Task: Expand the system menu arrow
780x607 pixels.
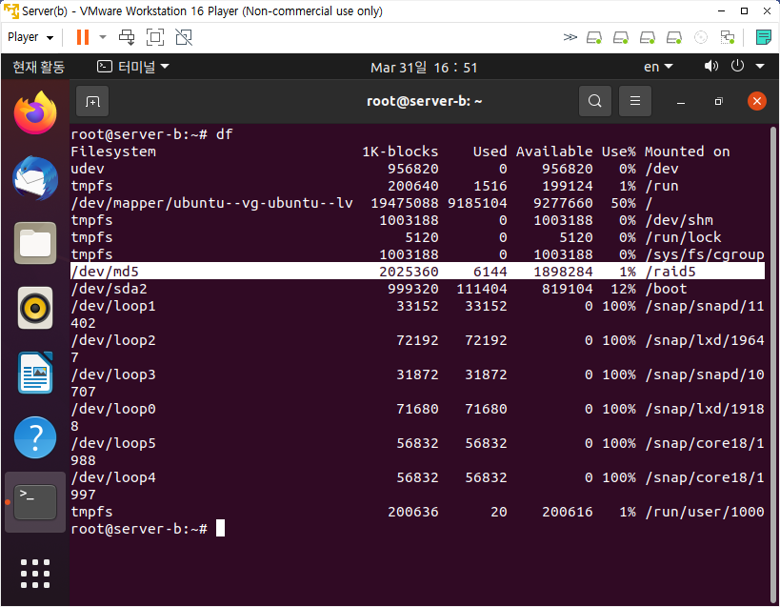Action: [760, 66]
